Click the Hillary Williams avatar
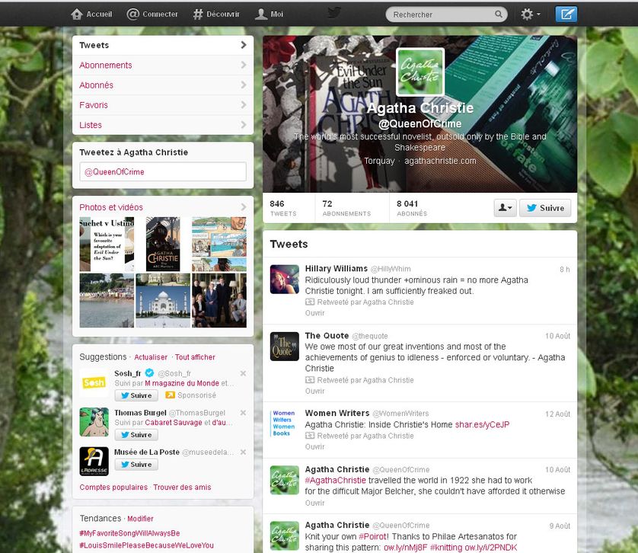 285,280
